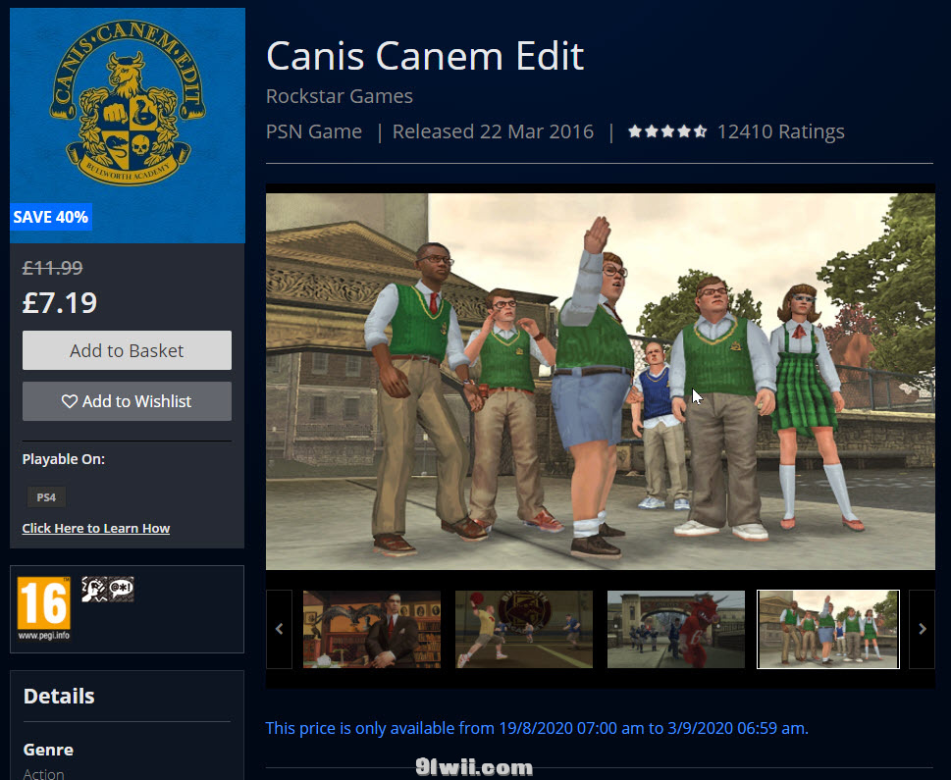
Task: Click the large nerds screenshot
Action: click(x=601, y=381)
